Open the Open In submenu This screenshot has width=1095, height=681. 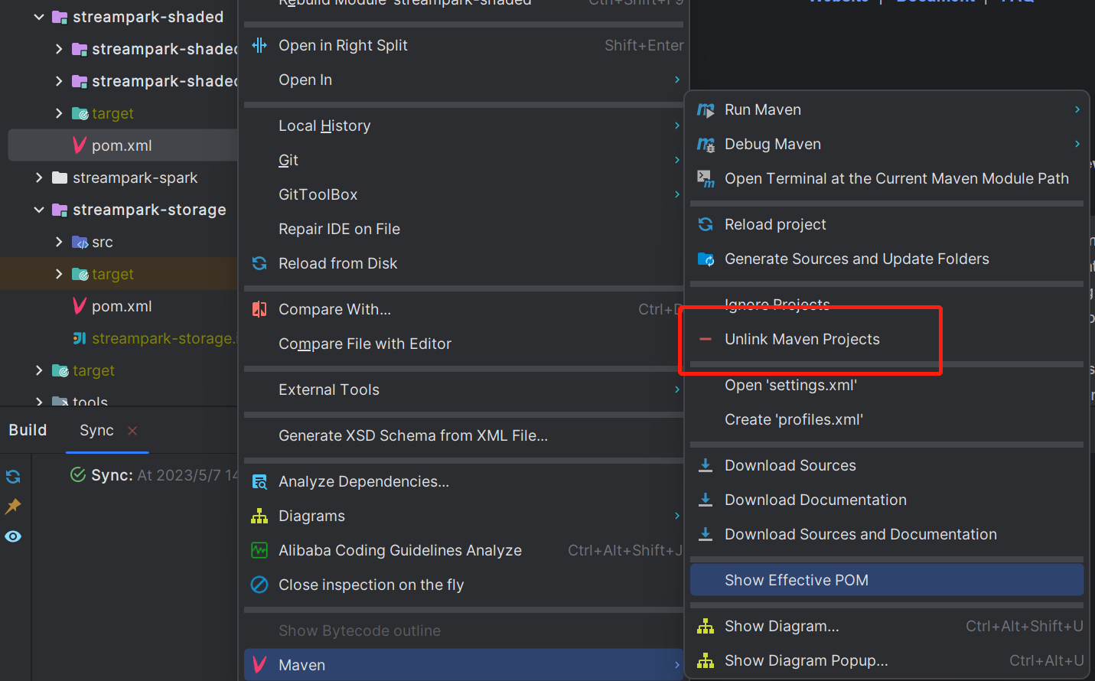point(464,80)
